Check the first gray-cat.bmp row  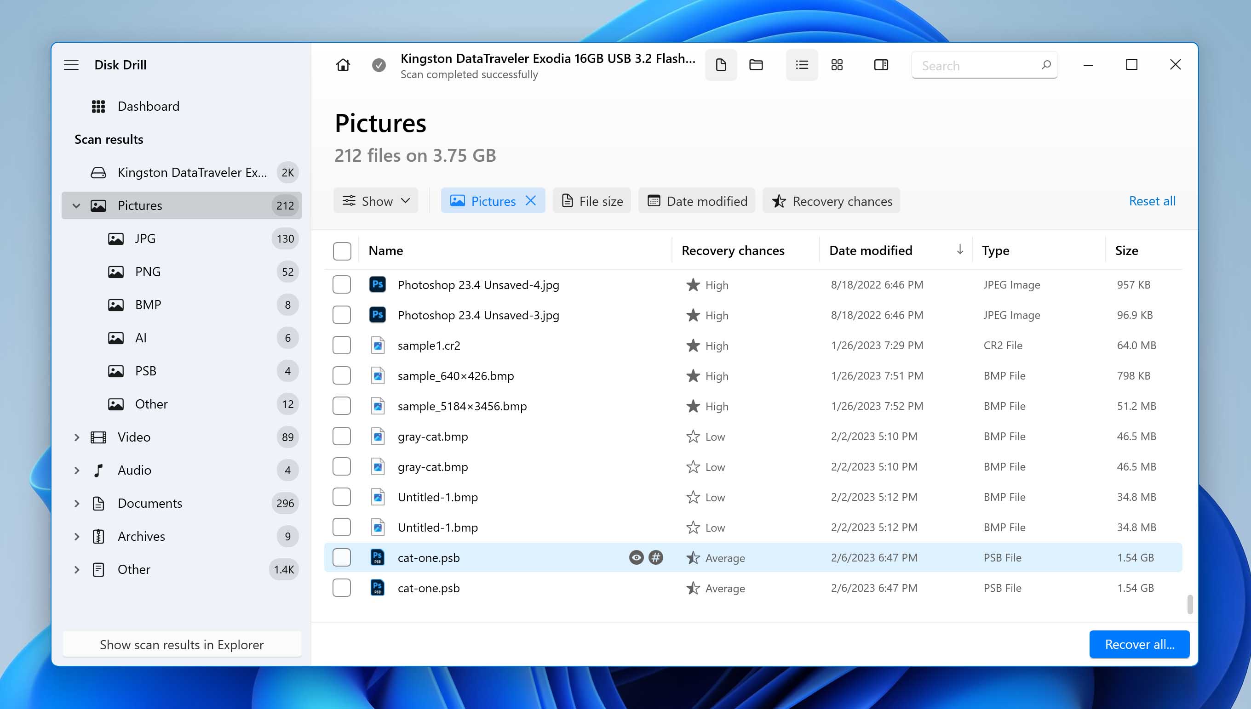[x=342, y=436]
